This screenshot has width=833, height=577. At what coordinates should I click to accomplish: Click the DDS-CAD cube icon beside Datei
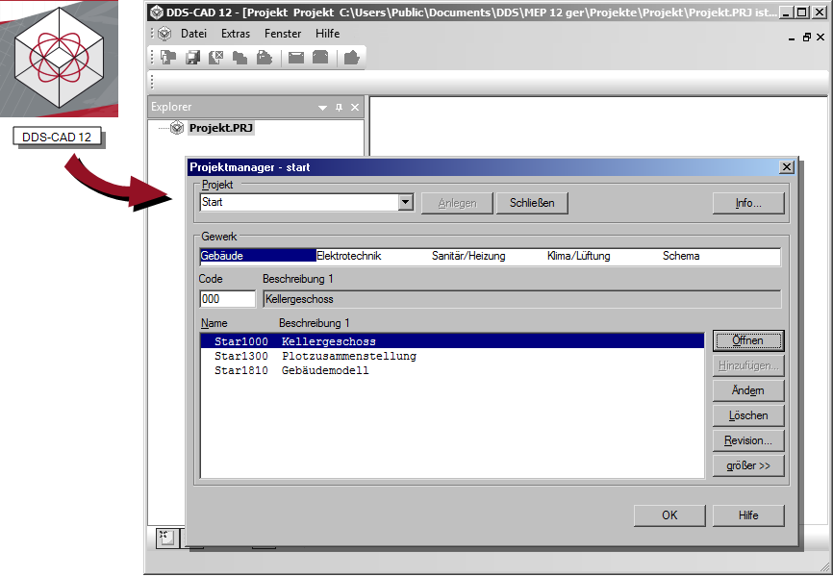pos(164,34)
